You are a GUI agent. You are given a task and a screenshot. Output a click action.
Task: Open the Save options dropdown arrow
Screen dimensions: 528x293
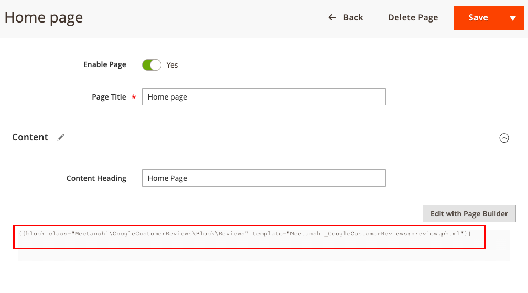tap(513, 17)
